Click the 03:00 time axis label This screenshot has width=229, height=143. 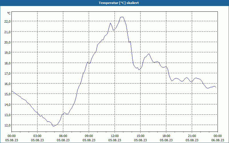click(x=37, y=136)
